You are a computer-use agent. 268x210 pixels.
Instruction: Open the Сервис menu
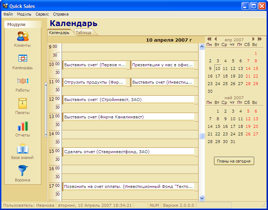[42, 14]
